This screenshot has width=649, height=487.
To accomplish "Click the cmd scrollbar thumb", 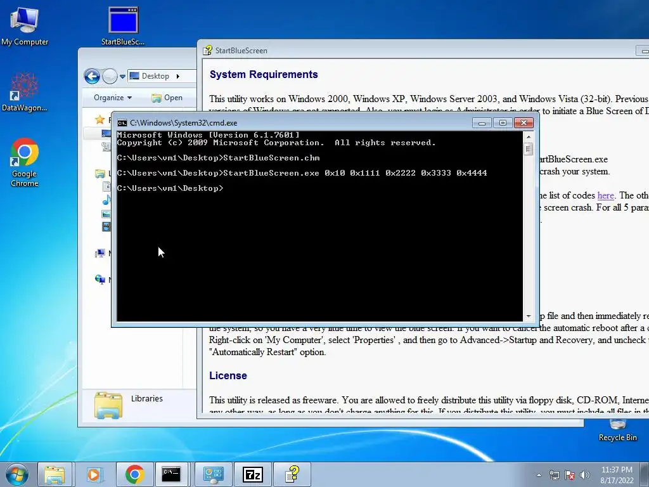I will [528, 148].
